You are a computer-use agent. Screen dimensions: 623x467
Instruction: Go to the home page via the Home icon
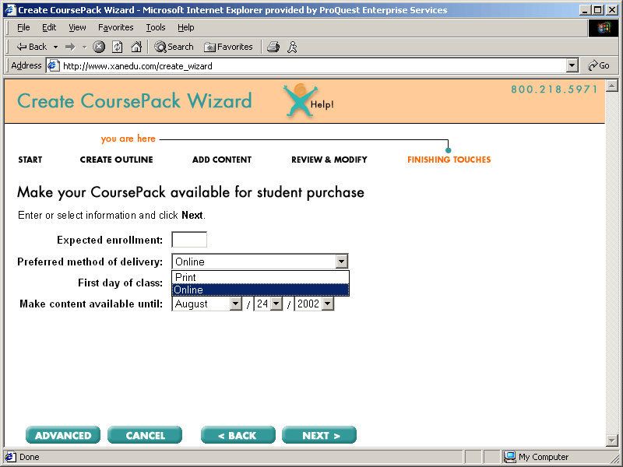[136, 47]
